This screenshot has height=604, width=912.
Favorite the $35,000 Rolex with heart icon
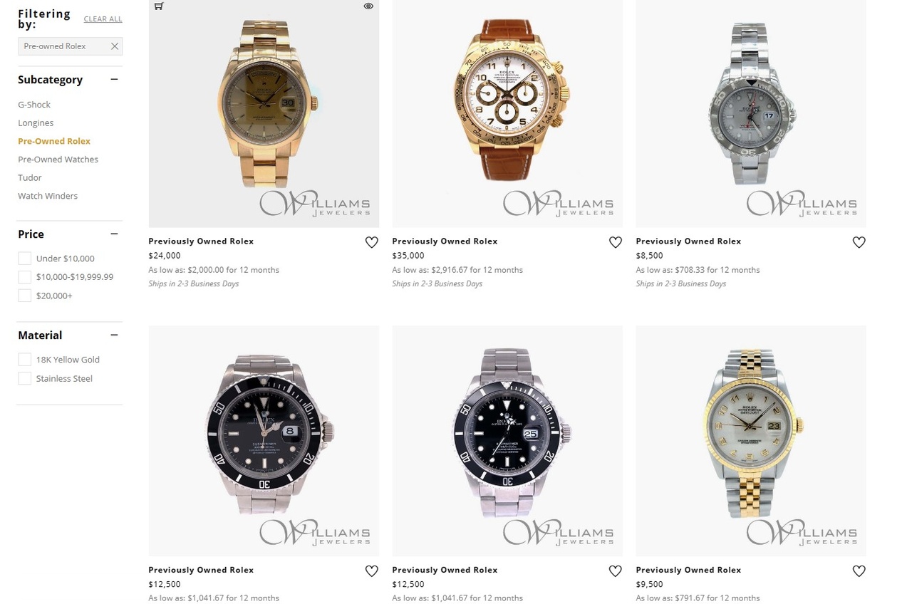pos(616,242)
